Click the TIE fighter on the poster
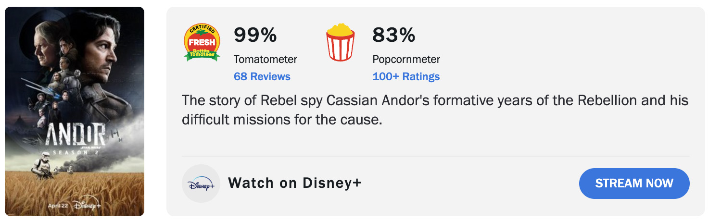The width and height of the screenshot is (709, 221). [114, 132]
